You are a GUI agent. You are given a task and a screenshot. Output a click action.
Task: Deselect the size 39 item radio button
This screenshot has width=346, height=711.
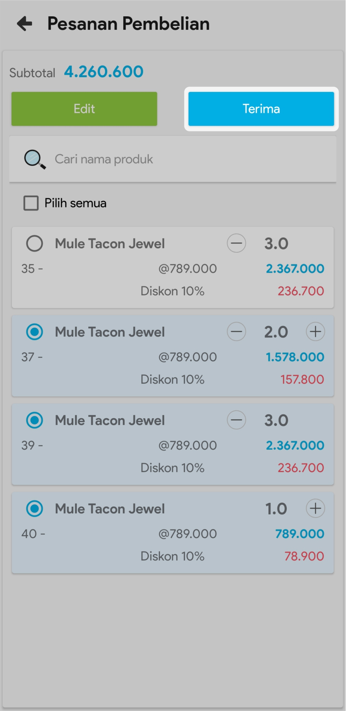34,421
